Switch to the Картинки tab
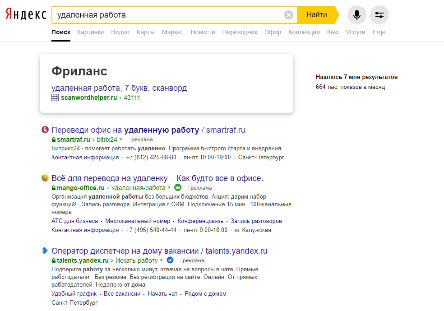The height and width of the screenshot is (311, 444). coord(90,32)
